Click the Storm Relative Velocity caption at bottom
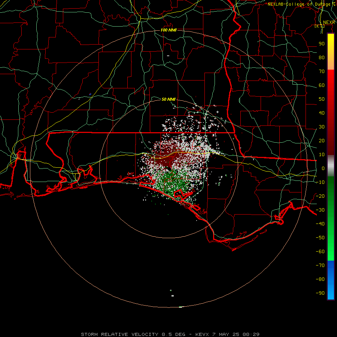Screen dimensions: 337x337 pos(170,334)
